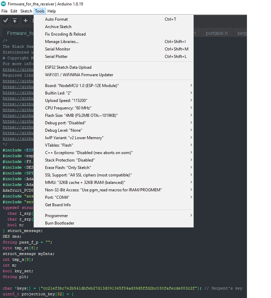Close the open Tools menu
This screenshot has height=298, width=271.
40,11
